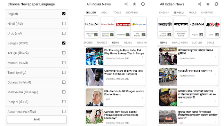Check the Urdu language checkbox
The width and height of the screenshot is (224, 126).
point(64,33)
